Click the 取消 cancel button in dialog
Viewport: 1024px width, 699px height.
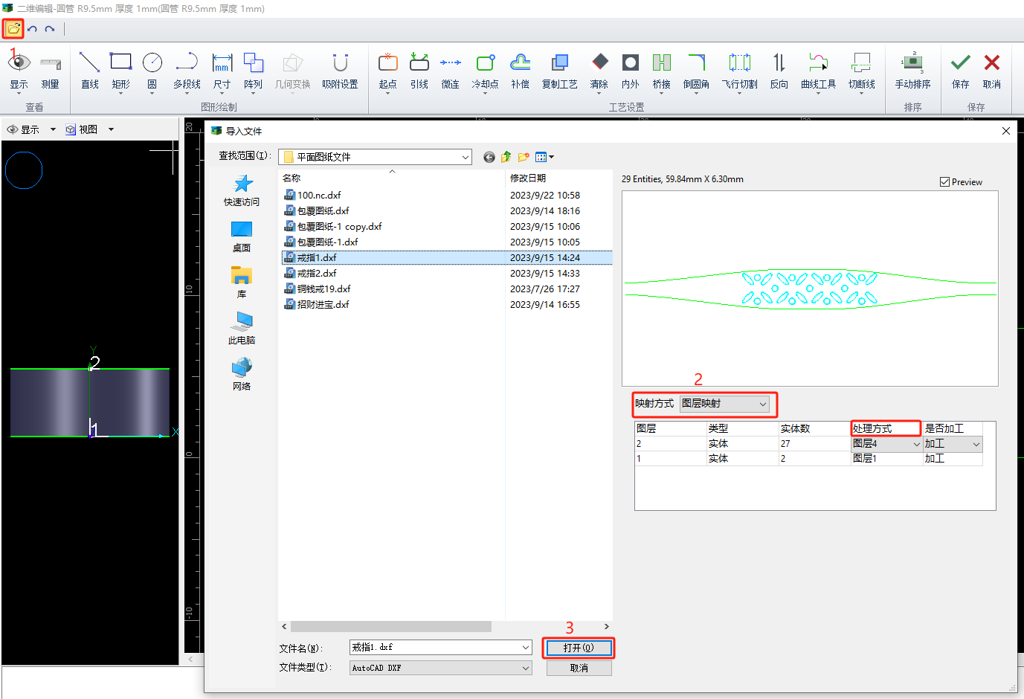click(579, 668)
